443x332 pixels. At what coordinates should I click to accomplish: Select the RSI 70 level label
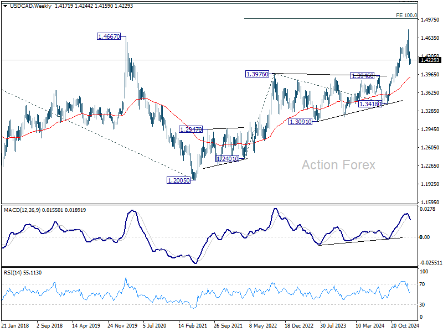422,284
